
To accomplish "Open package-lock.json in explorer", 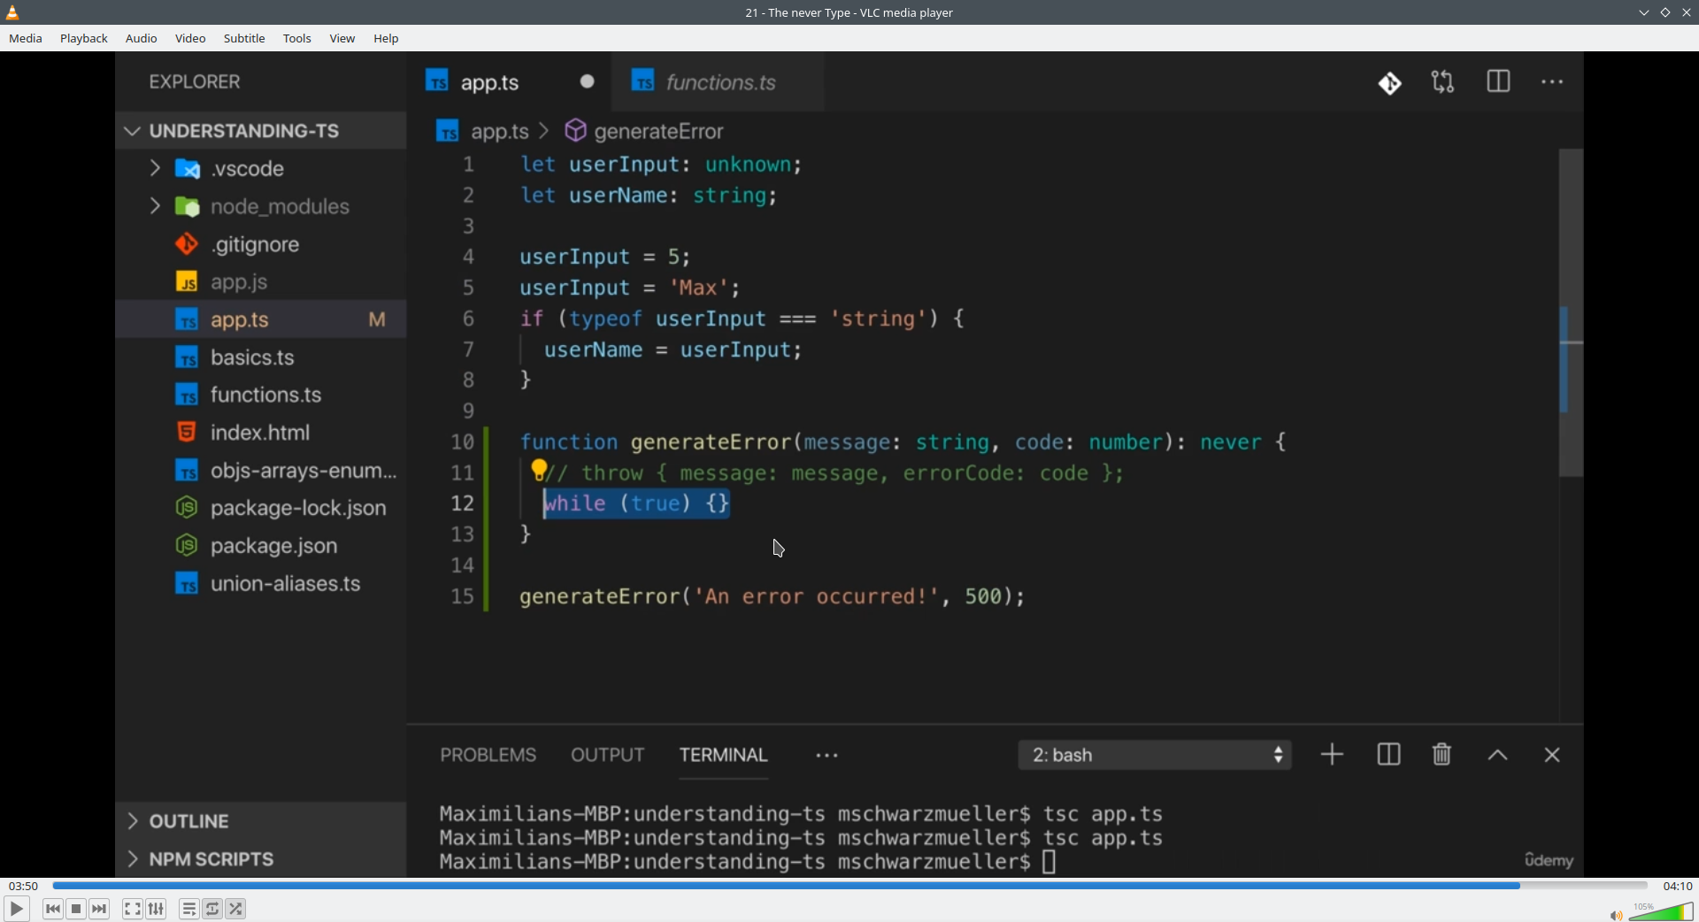I will pos(261,508).
